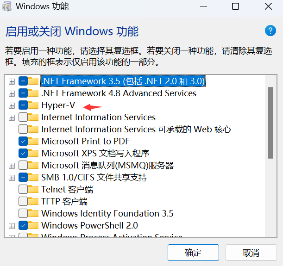Enable the Telnet 客户端 checkbox
This screenshot has width=283, height=266.
[23, 189]
